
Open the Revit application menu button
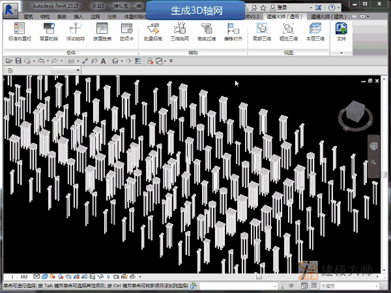click(10, 10)
